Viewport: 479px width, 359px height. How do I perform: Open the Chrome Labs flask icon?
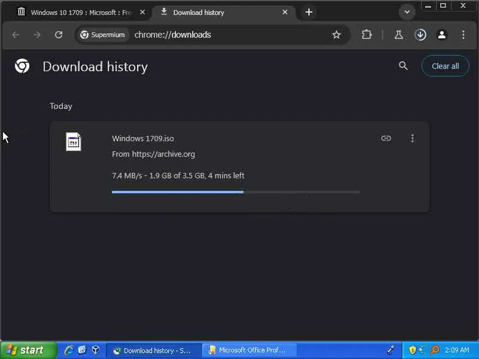pyautogui.click(x=398, y=35)
